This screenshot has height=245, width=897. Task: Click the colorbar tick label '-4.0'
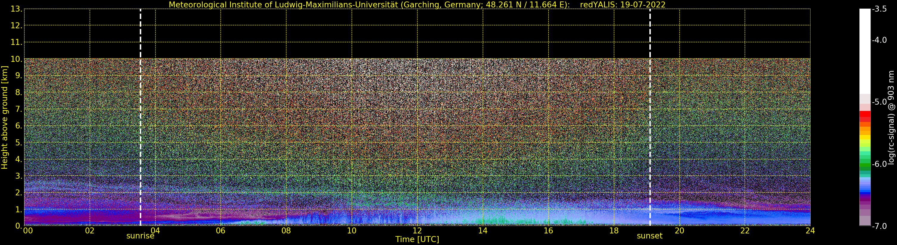(879, 40)
